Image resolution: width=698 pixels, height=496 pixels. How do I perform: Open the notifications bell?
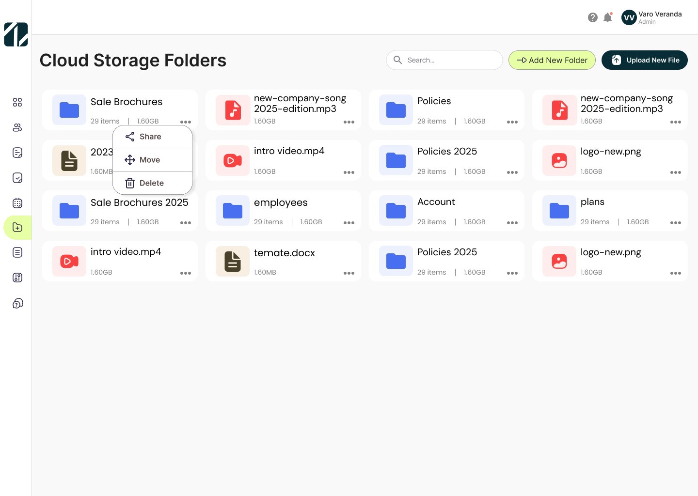pyautogui.click(x=607, y=17)
